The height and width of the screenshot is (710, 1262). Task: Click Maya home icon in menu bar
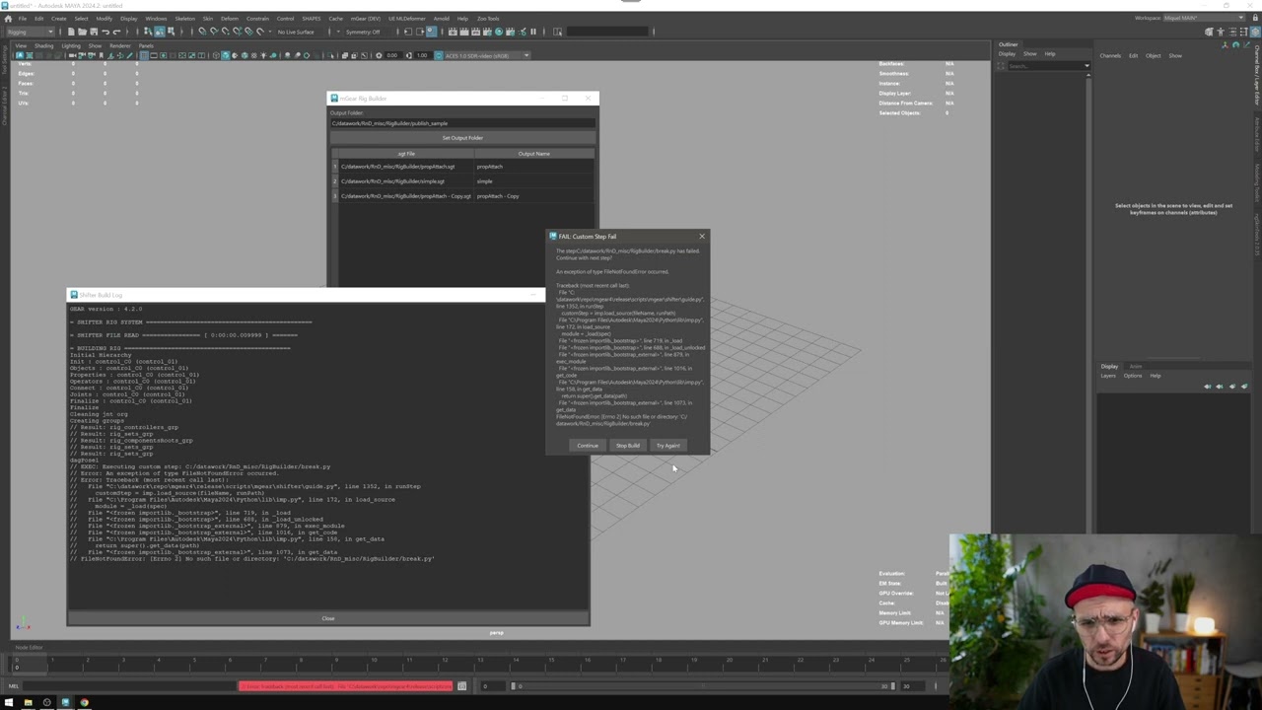click(8, 18)
